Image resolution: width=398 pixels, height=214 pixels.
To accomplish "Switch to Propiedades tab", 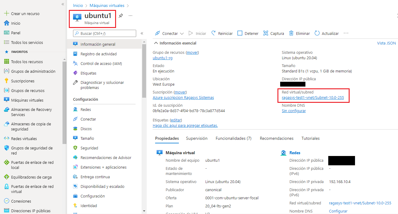I will (167, 138).
